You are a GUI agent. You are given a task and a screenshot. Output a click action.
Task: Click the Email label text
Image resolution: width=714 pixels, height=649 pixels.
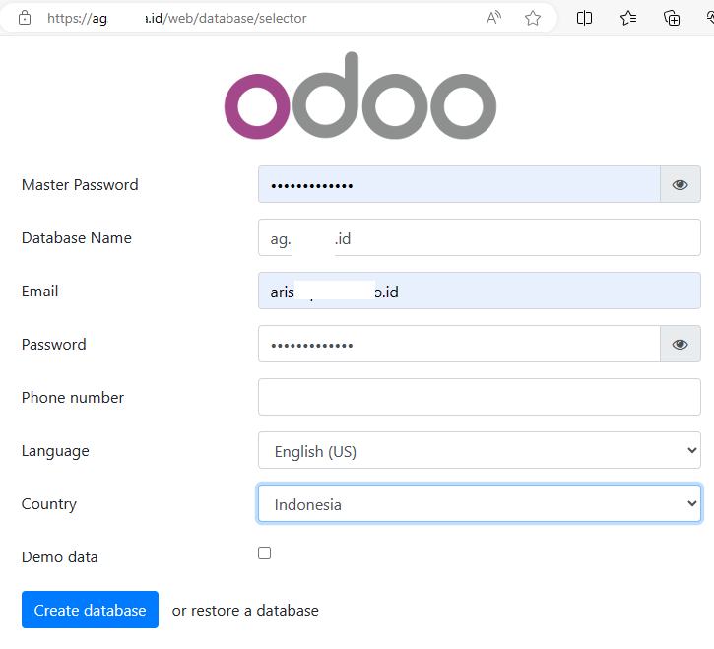[40, 292]
